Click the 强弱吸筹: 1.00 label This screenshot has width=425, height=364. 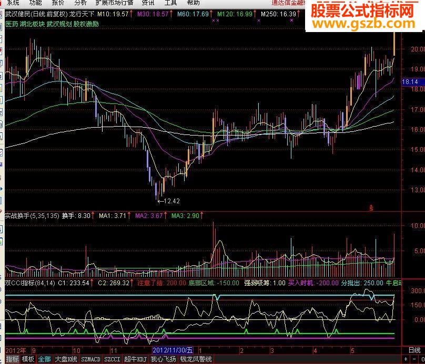point(265,283)
